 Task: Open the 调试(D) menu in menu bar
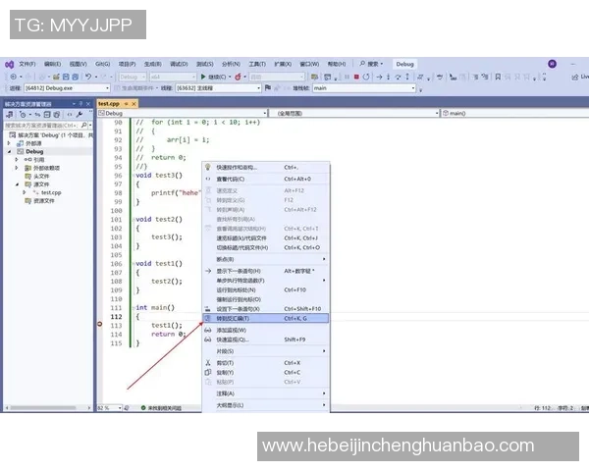[177, 64]
